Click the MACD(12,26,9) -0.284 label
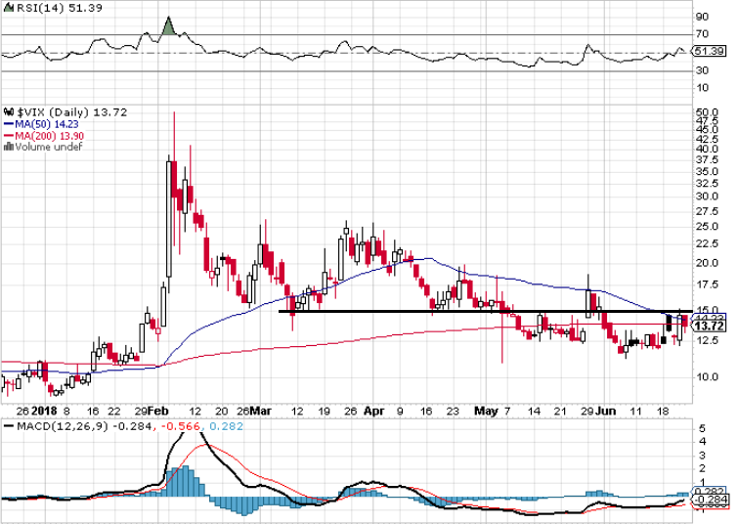 (84, 426)
